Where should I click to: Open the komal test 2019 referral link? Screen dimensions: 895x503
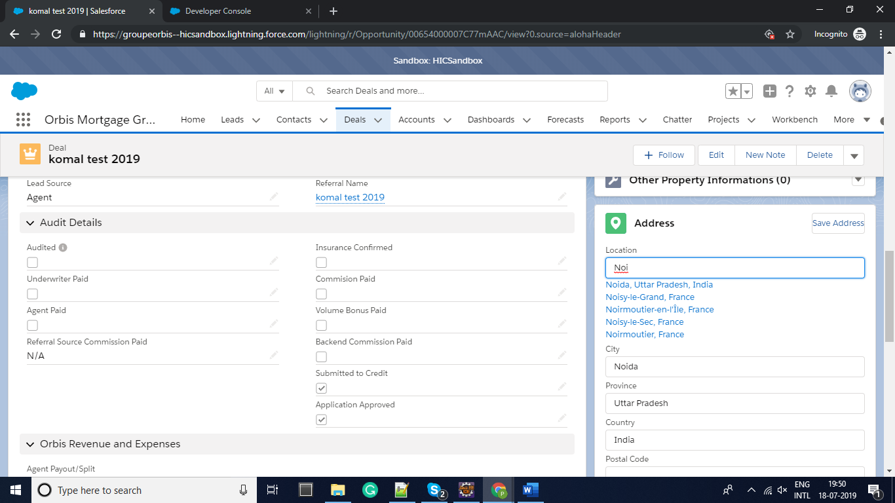coord(350,197)
